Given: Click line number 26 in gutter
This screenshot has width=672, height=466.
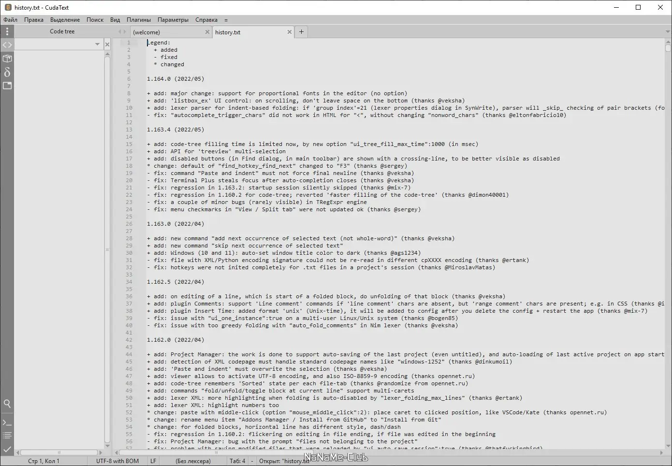Looking at the screenshot, I should pos(129,224).
